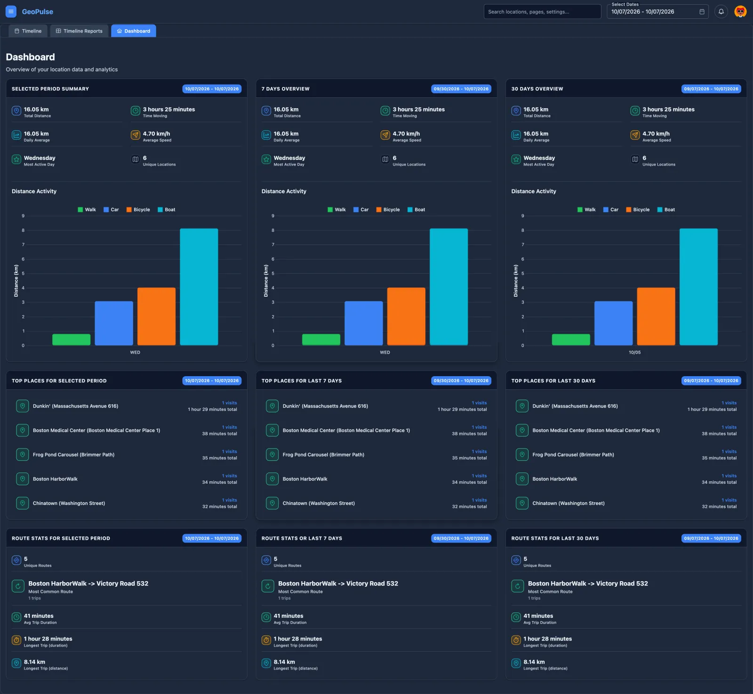Open the user avatar menu
The width and height of the screenshot is (753, 694).
pos(740,12)
